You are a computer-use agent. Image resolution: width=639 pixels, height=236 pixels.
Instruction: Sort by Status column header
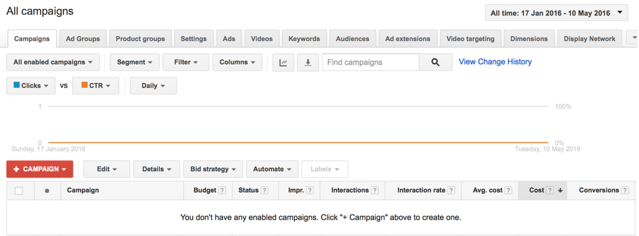click(x=248, y=190)
